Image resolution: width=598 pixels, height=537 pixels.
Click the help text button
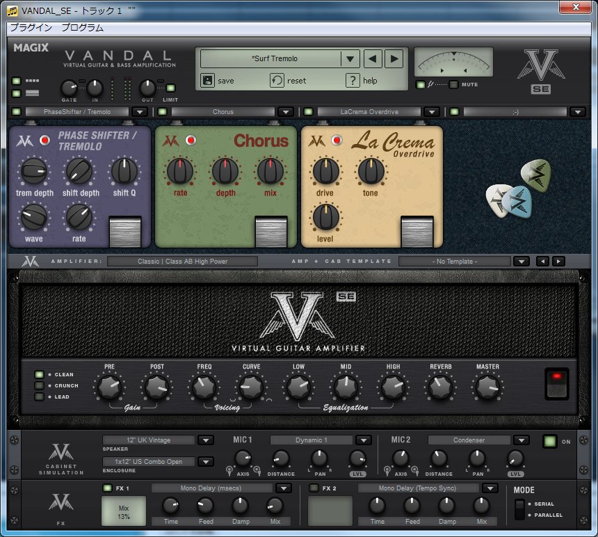coord(370,81)
